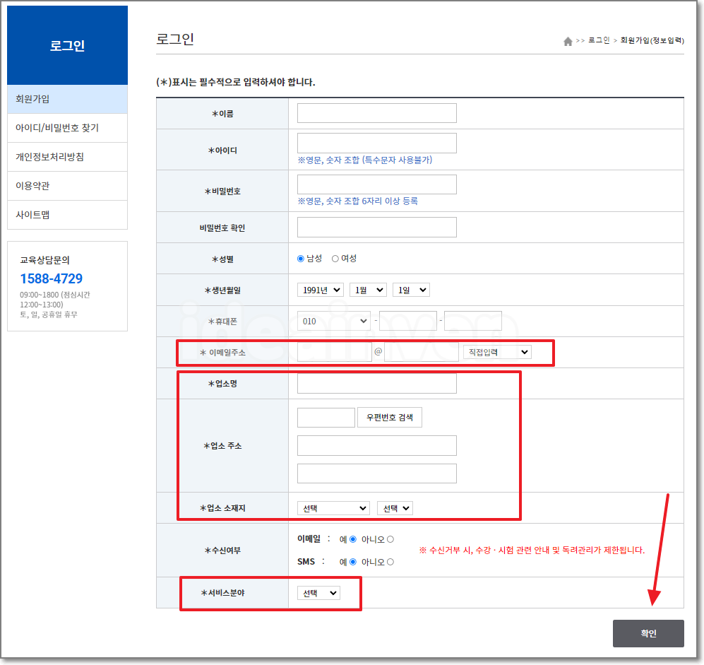Click the 이름 name input field

pyautogui.click(x=376, y=112)
